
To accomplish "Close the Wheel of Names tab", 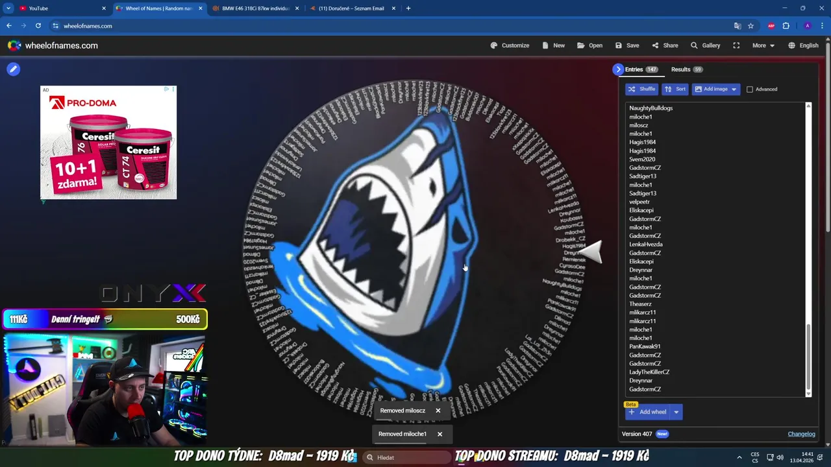I will [200, 8].
